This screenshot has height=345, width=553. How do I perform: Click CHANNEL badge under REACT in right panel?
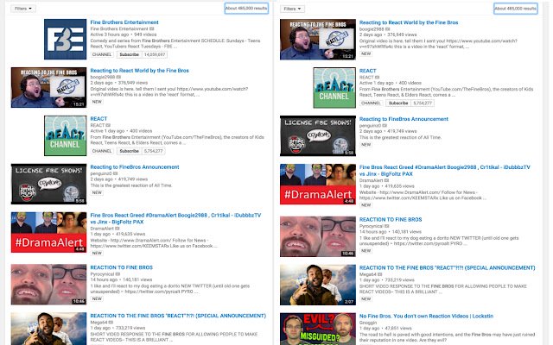371,103
